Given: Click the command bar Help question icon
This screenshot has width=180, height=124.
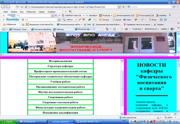Looking at the screenshot, I should (172, 29).
